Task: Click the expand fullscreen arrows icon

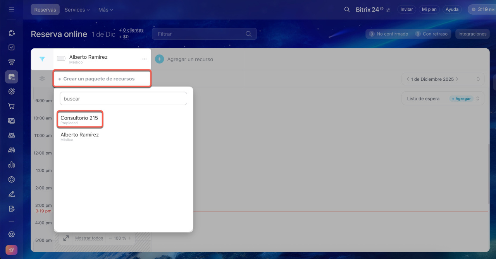Action: pyautogui.click(x=66, y=238)
